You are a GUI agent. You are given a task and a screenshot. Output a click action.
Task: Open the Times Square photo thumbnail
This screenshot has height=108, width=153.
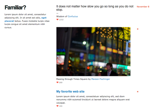coord(93,52)
